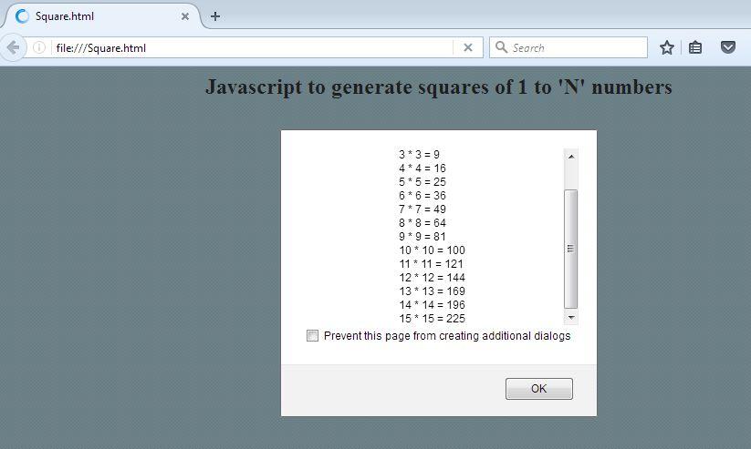Viewport: 751px width, 449px height.
Task: Show bookmarks list icon
Action: [695, 47]
